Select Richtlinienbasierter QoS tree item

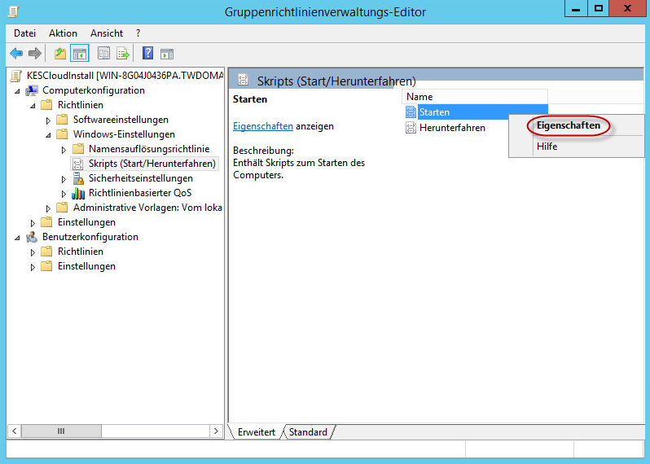[x=140, y=193]
